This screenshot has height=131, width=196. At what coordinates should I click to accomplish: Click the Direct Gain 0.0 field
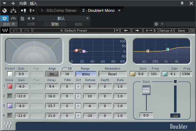point(22,74)
